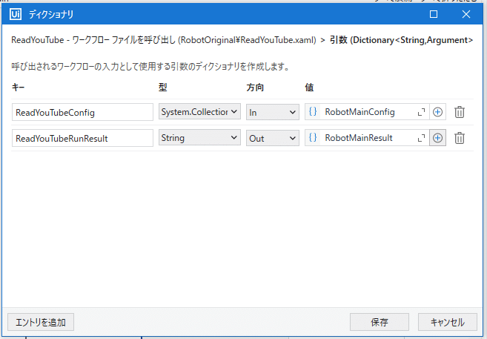
Task: Save the dictionary with 保存 button
Action: click(x=380, y=322)
